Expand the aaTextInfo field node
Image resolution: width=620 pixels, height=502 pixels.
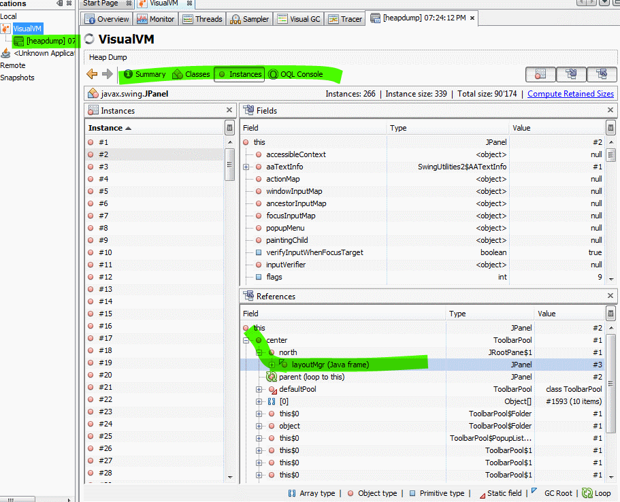pos(246,167)
